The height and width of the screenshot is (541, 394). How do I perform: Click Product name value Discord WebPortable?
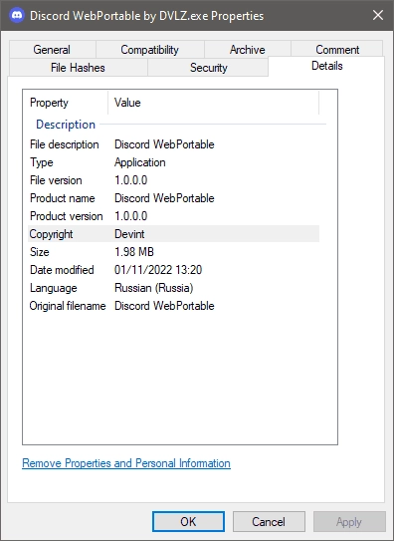[164, 198]
